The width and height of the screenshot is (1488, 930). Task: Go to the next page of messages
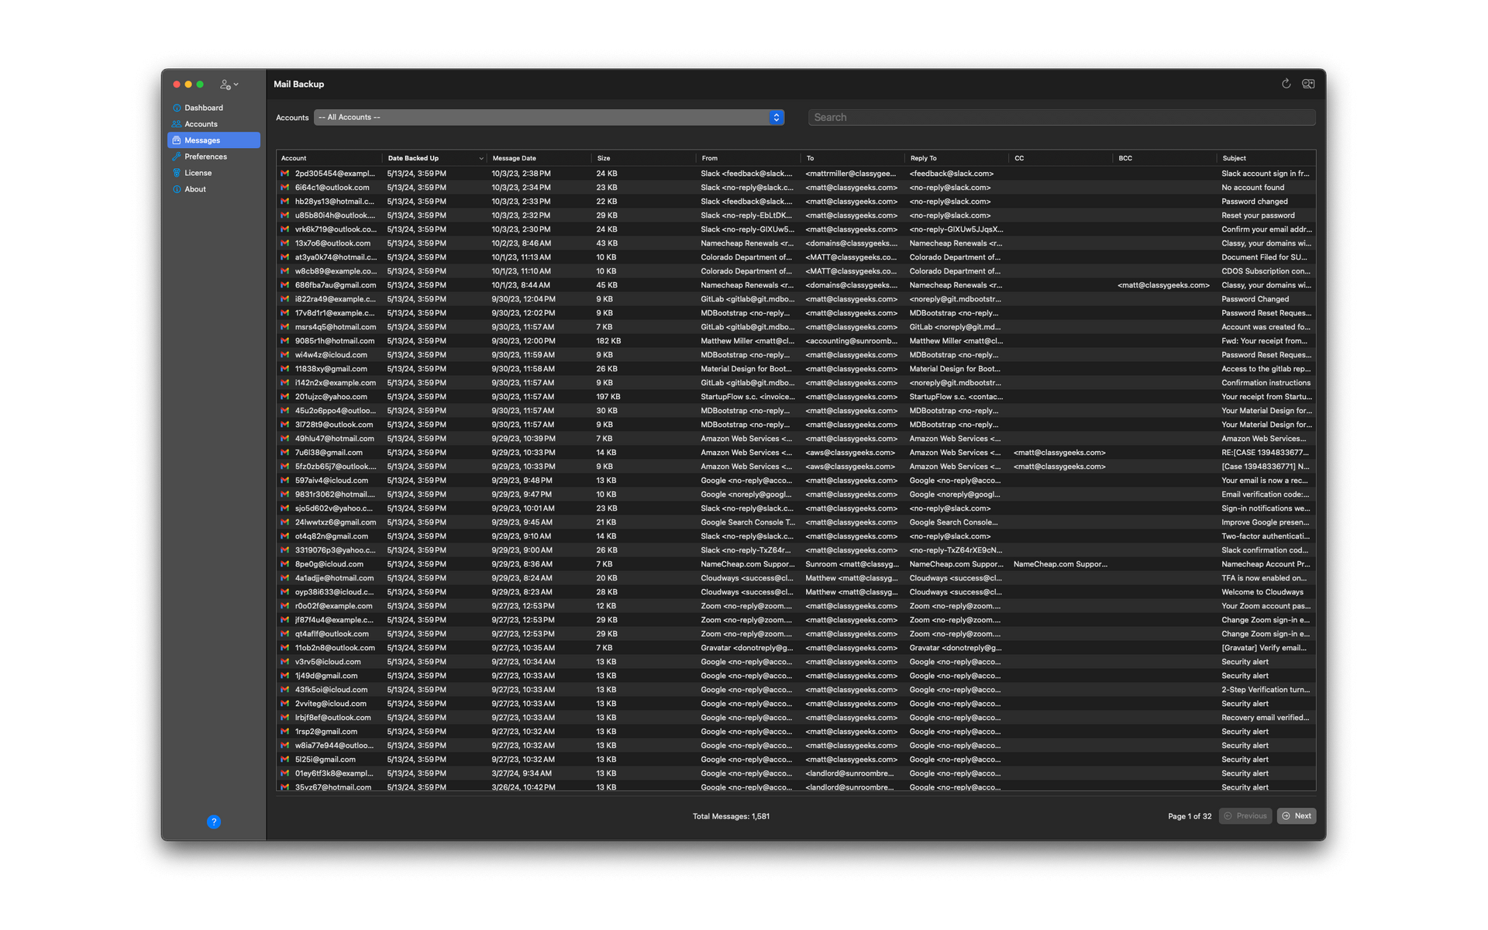1297,816
